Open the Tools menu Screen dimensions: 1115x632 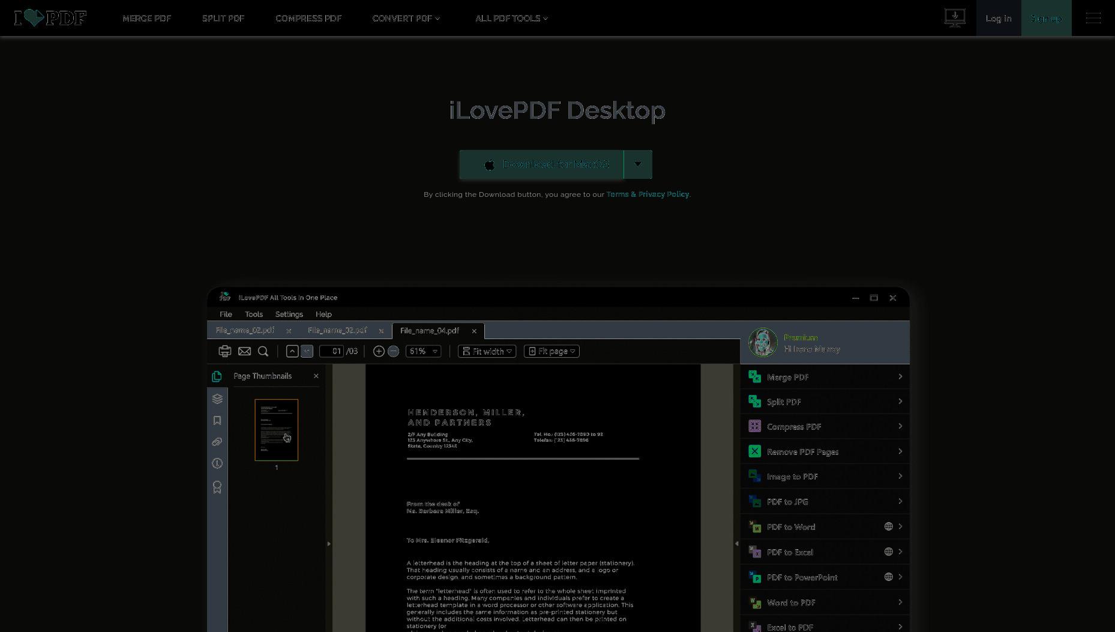pos(254,314)
